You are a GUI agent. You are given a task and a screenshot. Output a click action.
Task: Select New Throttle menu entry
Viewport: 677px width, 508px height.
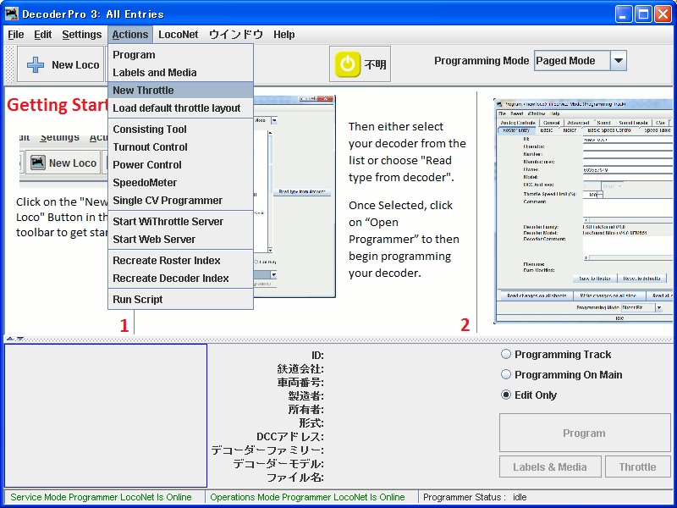click(x=180, y=91)
